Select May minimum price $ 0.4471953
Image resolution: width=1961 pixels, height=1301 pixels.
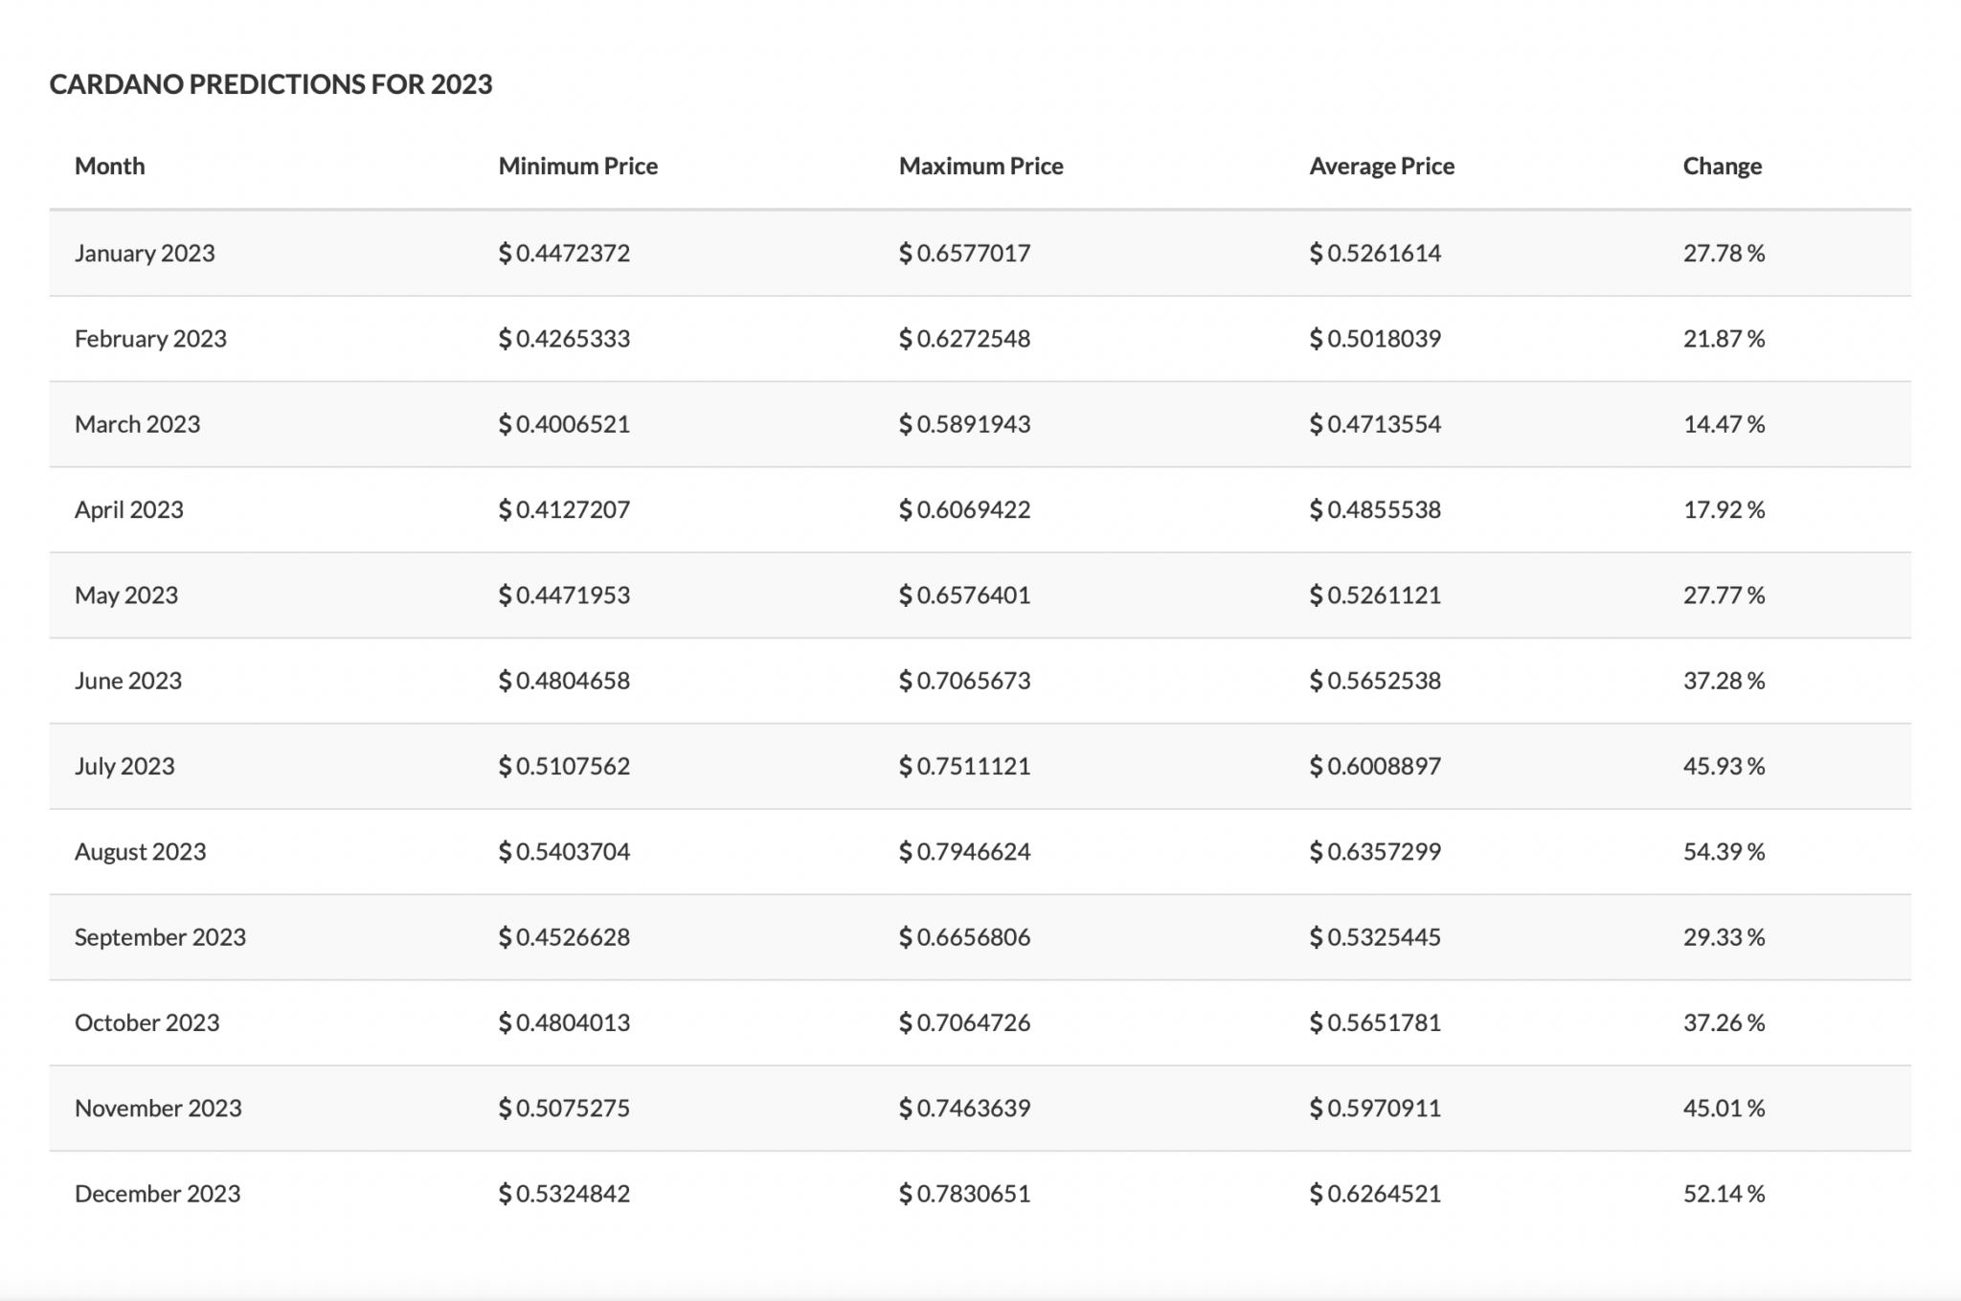tap(565, 595)
